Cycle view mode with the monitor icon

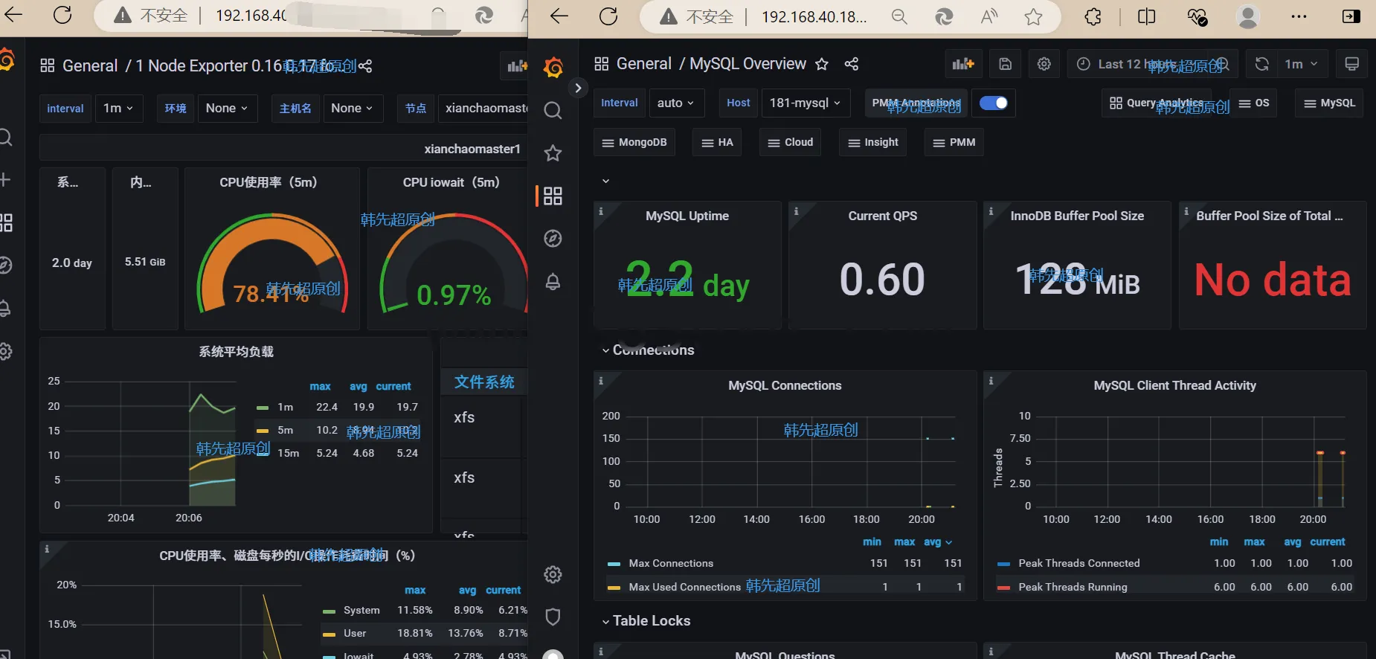click(x=1352, y=64)
